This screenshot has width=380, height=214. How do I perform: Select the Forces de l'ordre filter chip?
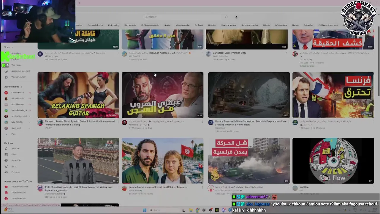[x=95, y=25]
